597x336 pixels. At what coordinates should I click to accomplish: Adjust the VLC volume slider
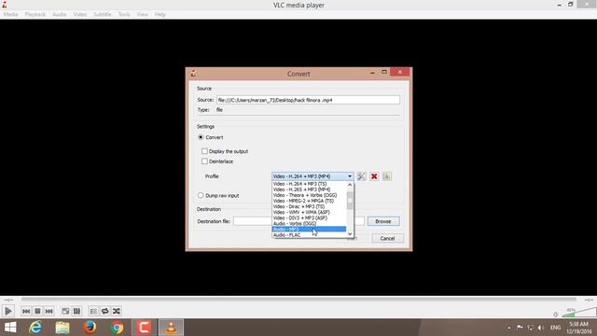coord(579,312)
